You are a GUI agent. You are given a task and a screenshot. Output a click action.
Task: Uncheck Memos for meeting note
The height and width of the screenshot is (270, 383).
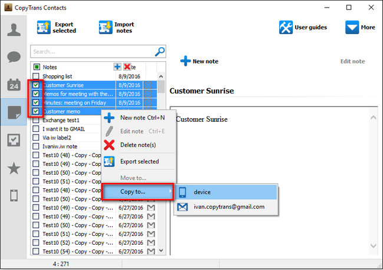click(36, 94)
